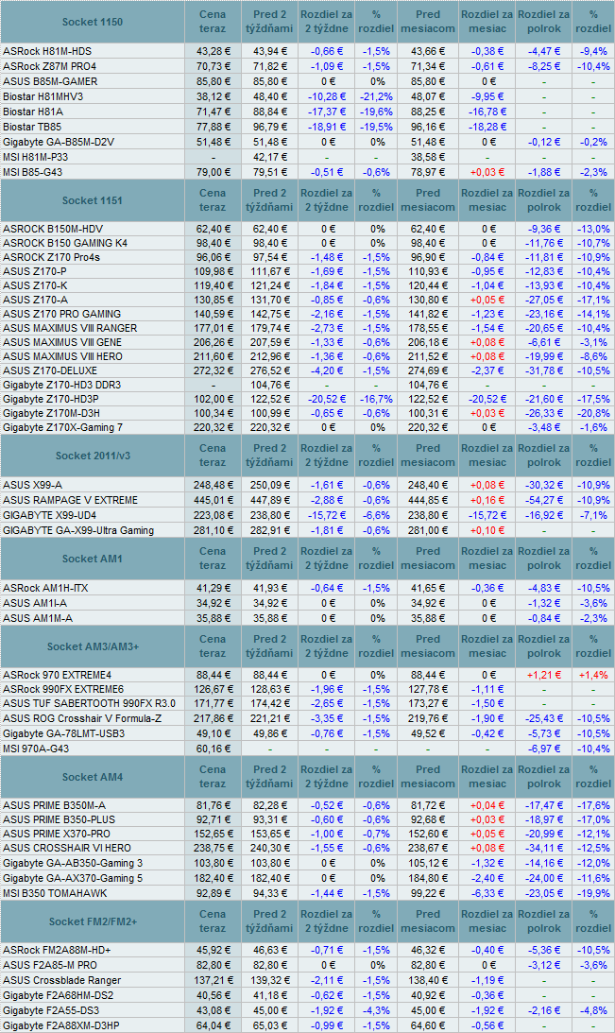Click the ASUS Z170 PRO GAMING product name
This screenshot has height=1033, width=615.
coord(62,315)
